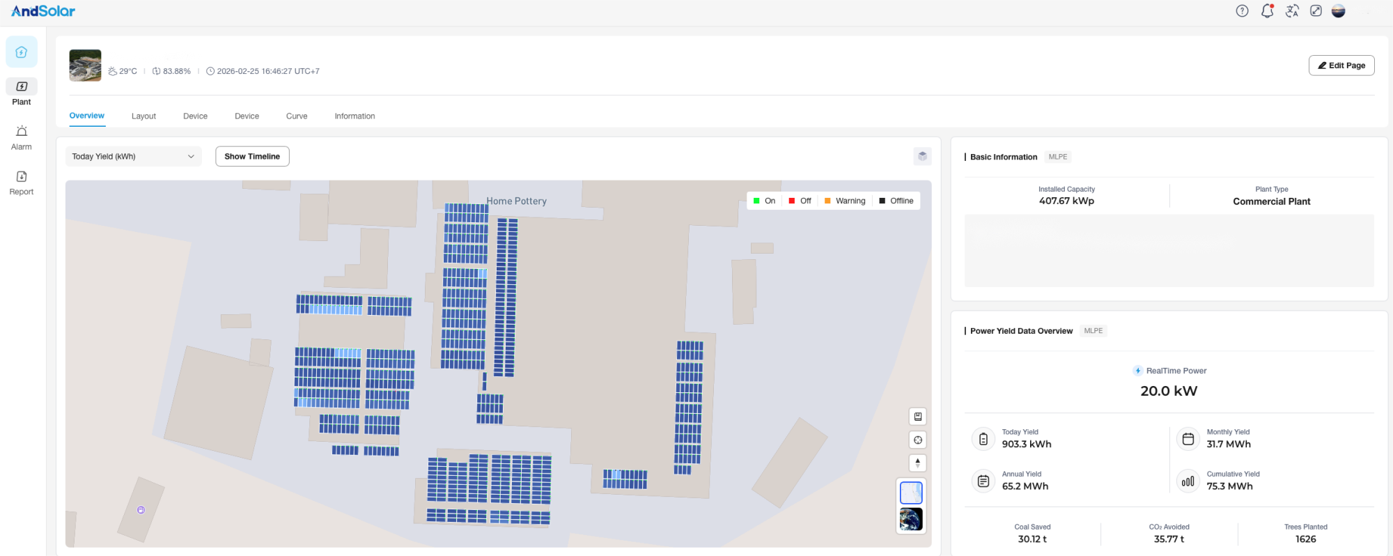Viewport: 1393px width, 556px height.
Task: Click the orange Warning legend swatch
Action: [827, 201]
